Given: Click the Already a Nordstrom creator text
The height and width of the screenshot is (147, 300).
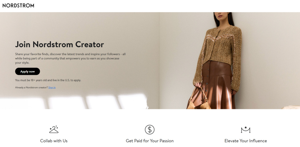Looking at the screenshot, I should (31, 88).
